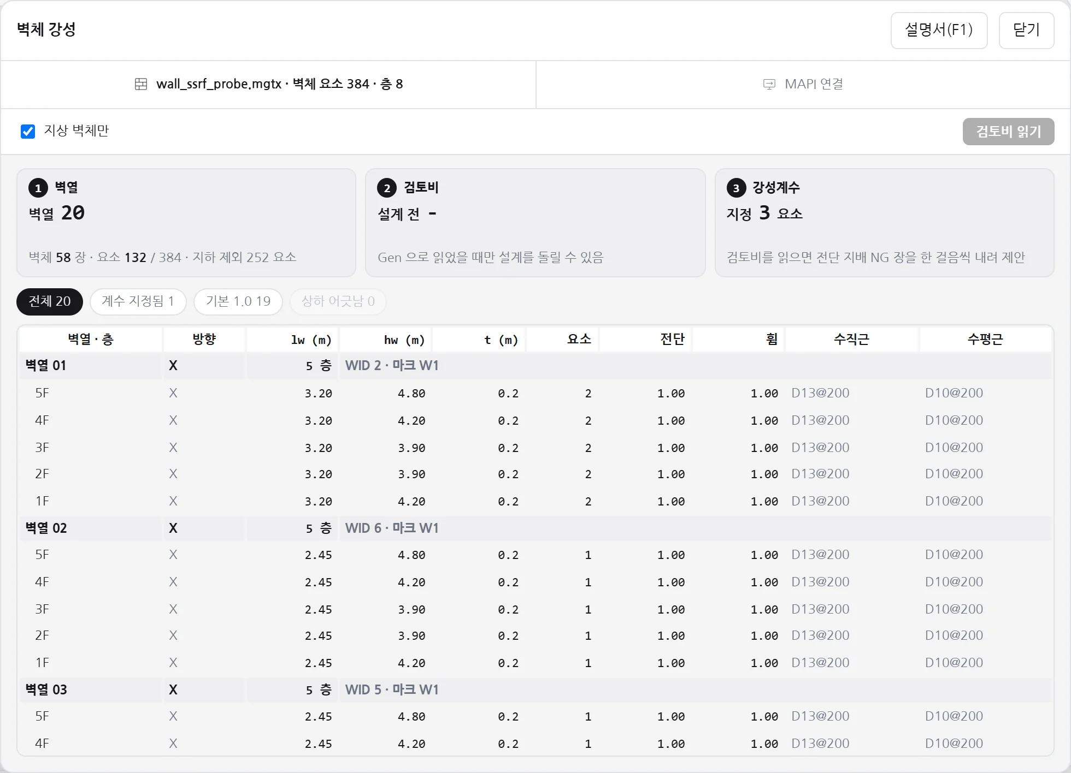Click the 수직근 column header
This screenshot has width=1071, height=773.
tap(851, 340)
